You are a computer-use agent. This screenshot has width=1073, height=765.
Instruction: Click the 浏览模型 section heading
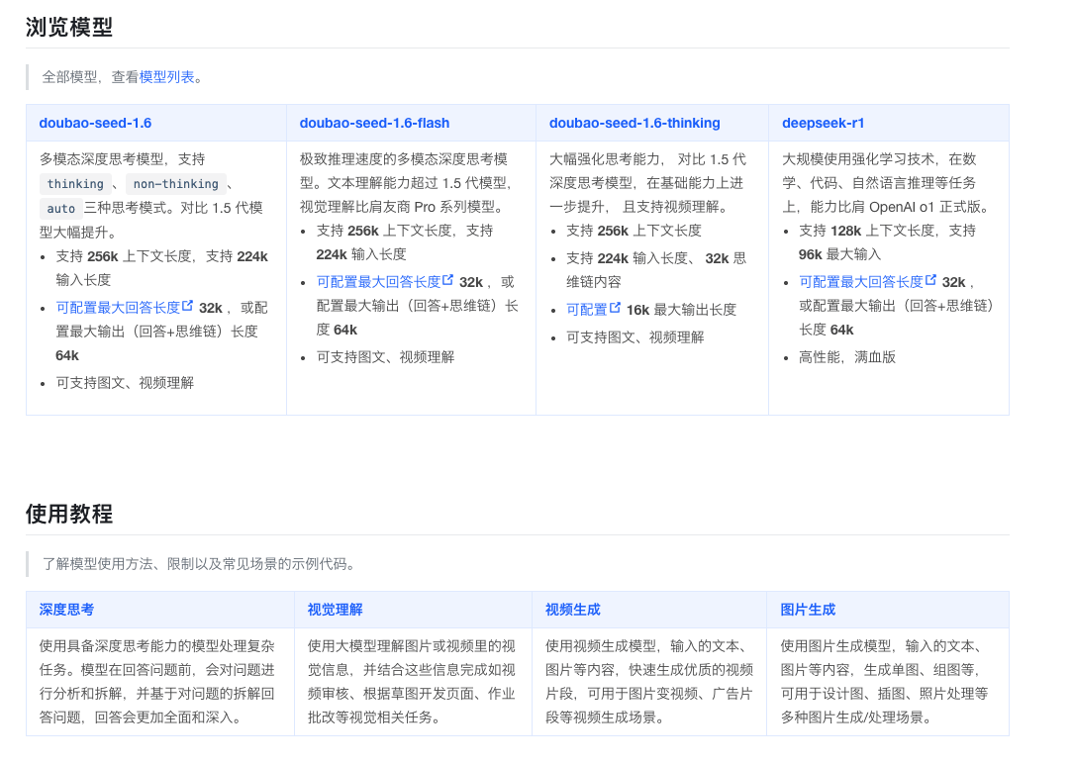[69, 28]
